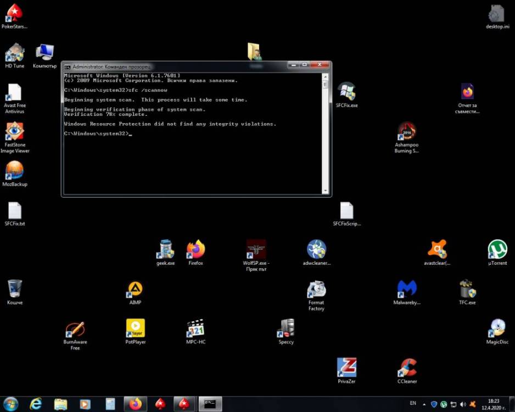Open the blue shield tray icon
Viewport: 515px width, 412px height.
(434, 404)
